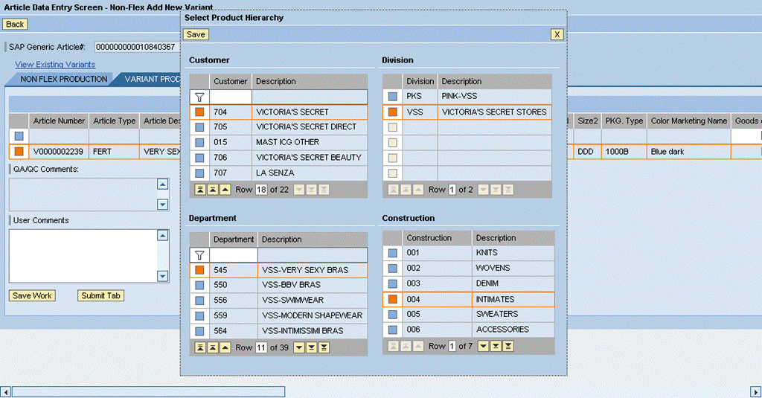
Task: Select customer 704 Victoria's Secret row marker
Action: (199, 112)
